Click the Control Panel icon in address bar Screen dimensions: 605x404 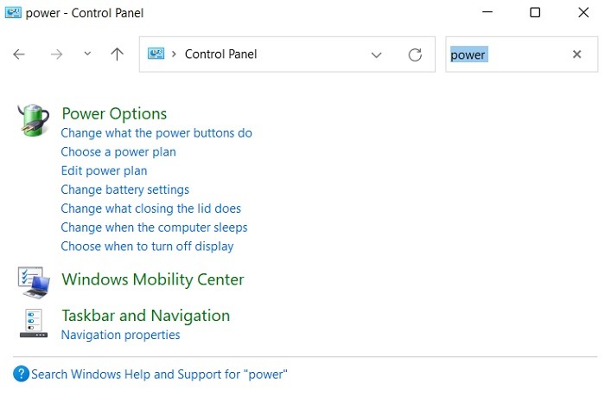click(156, 54)
